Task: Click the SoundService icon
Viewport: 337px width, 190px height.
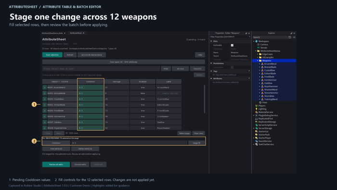Action: [257, 141]
